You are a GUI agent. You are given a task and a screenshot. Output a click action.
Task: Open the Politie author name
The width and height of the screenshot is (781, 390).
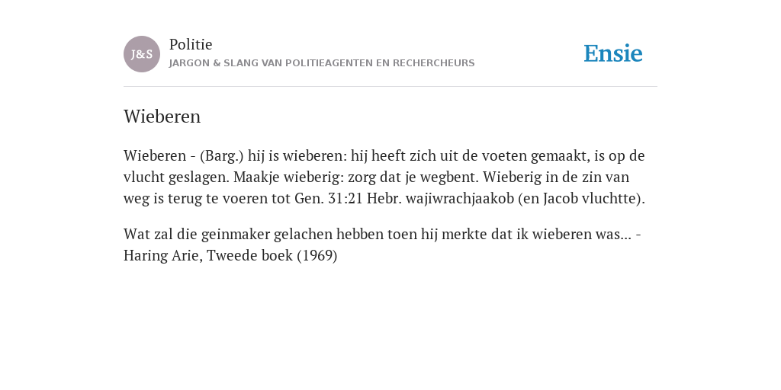191,44
